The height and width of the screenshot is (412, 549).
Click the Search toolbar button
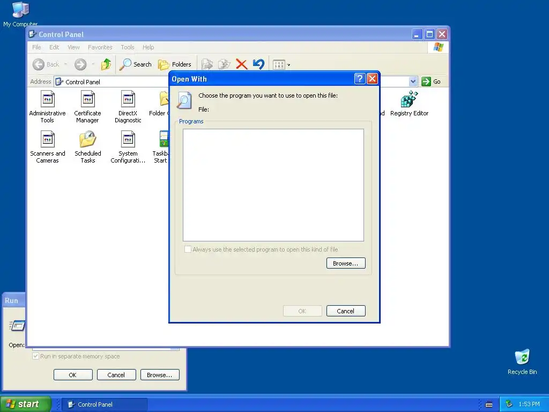tap(136, 64)
